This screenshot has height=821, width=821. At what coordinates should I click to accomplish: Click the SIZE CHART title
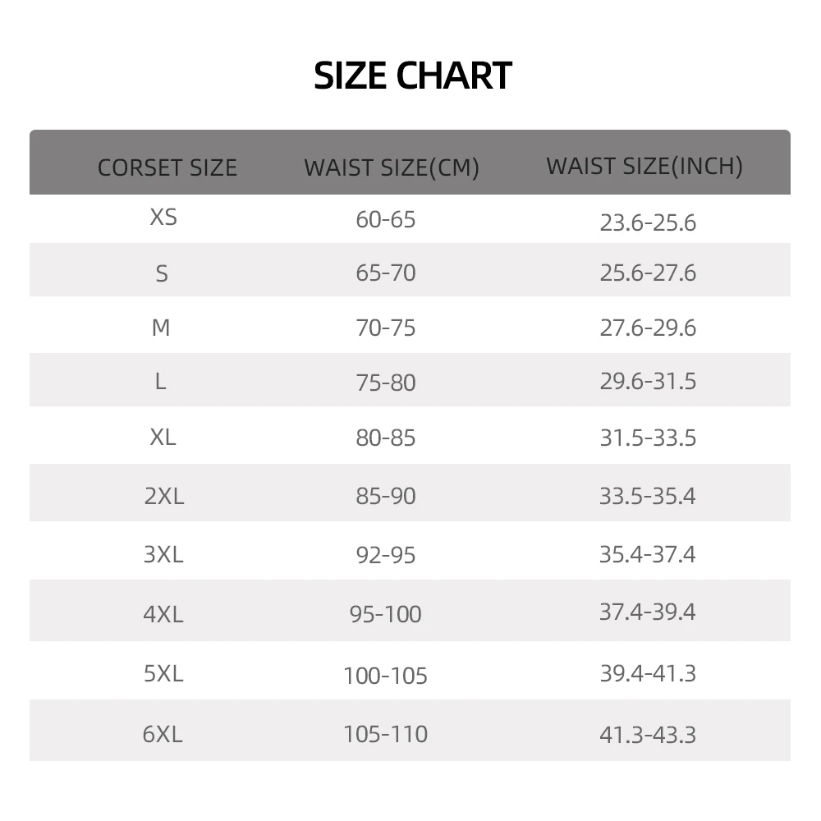click(x=413, y=76)
